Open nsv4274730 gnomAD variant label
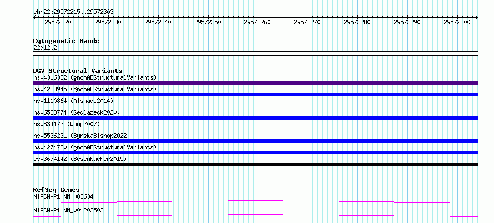494x223 pixels. click(95, 147)
